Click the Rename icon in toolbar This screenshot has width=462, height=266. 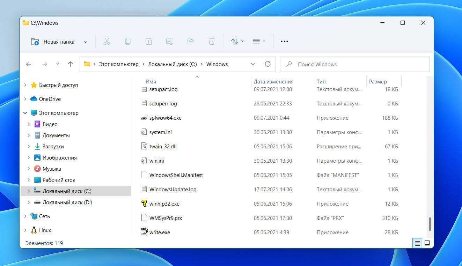pos(170,41)
